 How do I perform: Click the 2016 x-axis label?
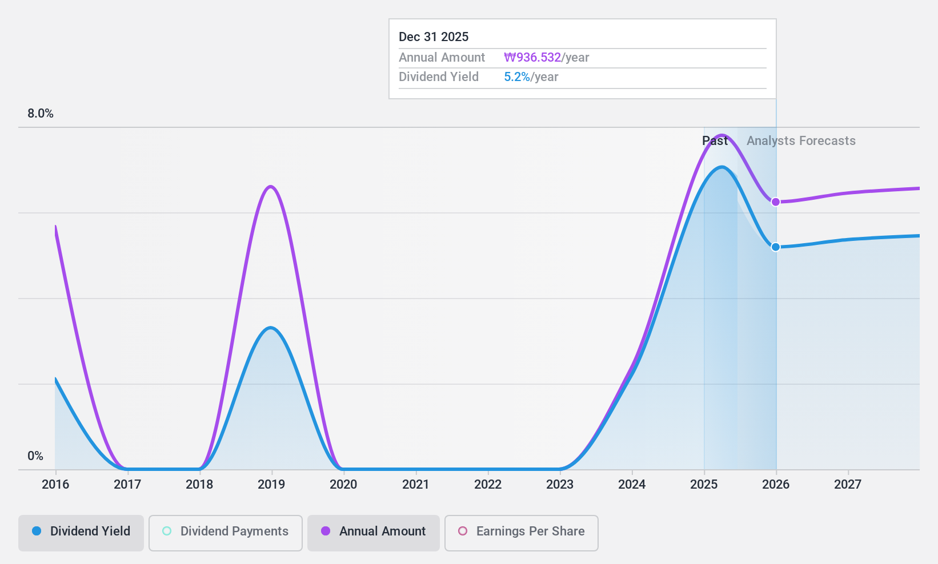point(55,485)
